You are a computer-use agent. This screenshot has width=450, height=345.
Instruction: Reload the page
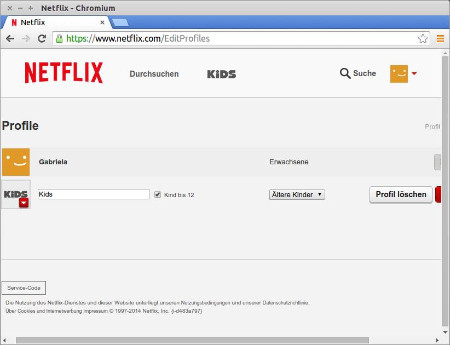(x=42, y=38)
